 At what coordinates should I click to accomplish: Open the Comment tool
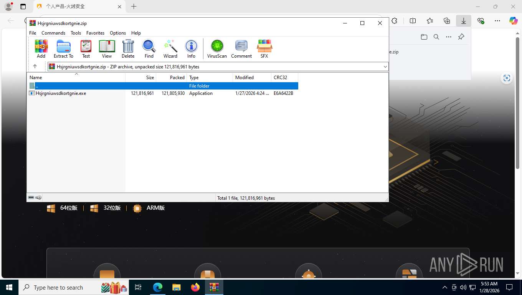[241, 49]
